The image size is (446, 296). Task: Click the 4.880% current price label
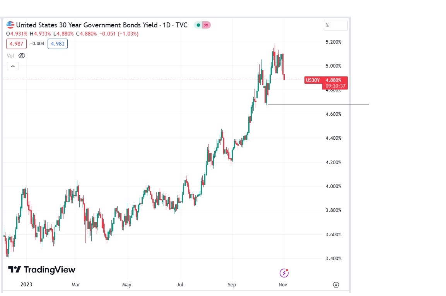(x=333, y=80)
